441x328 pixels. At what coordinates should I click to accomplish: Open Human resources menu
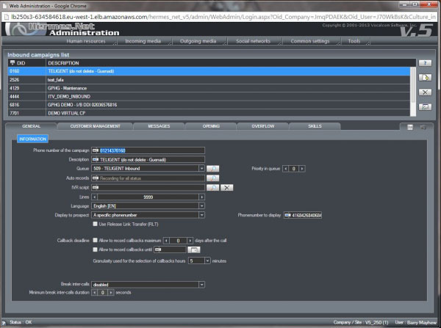(x=86, y=41)
